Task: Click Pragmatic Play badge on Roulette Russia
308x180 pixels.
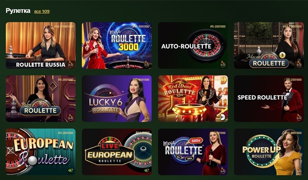Action: [x=71, y=64]
